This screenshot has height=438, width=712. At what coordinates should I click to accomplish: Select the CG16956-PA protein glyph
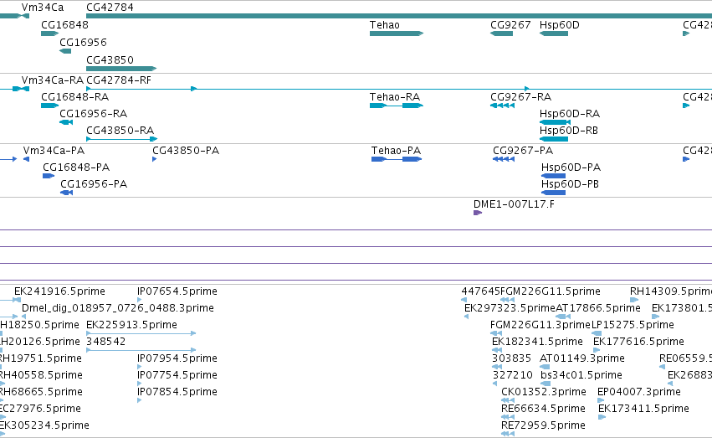(x=66, y=193)
